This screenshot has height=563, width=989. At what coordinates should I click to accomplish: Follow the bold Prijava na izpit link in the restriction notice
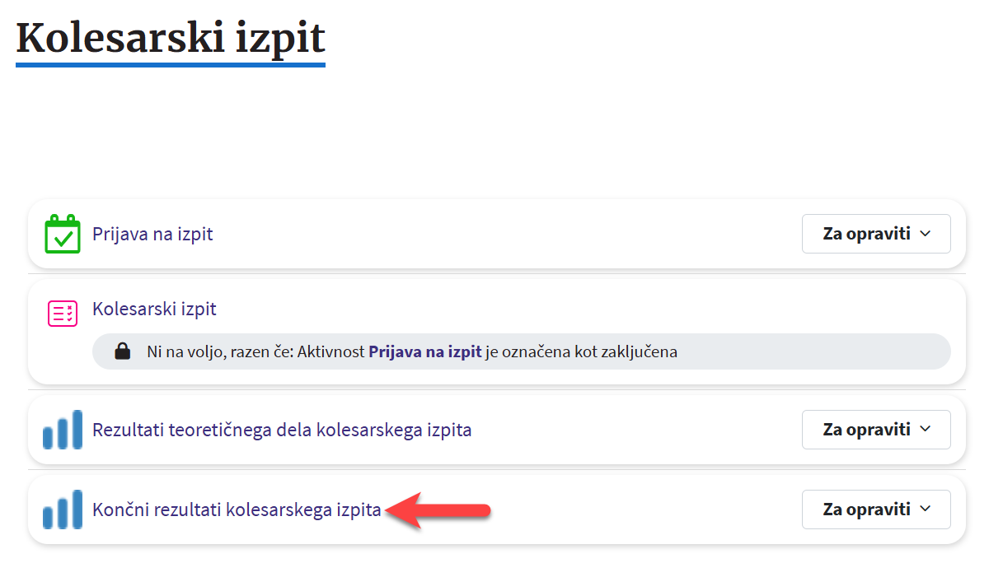pos(424,352)
